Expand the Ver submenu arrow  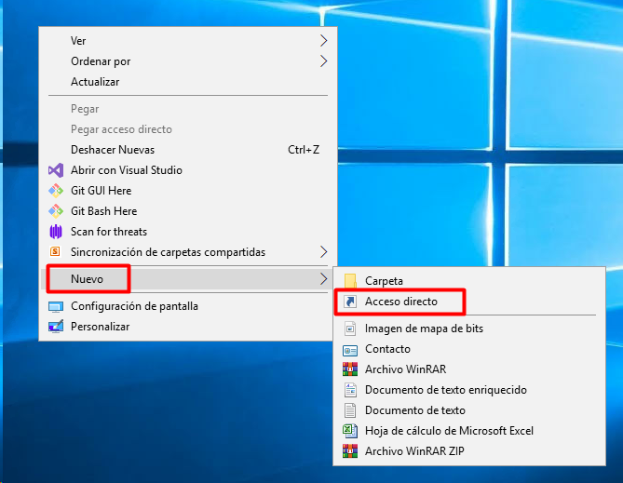[x=323, y=41]
